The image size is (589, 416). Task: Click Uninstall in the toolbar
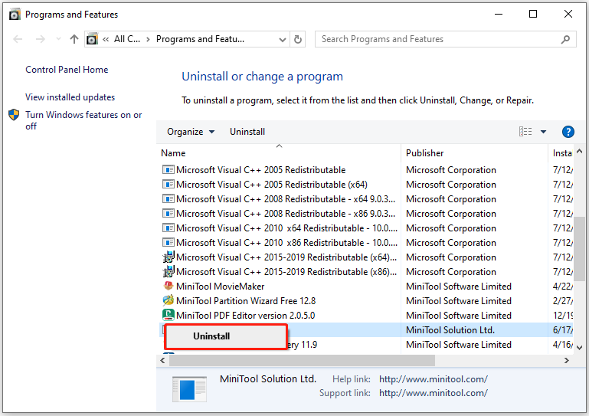tap(247, 132)
